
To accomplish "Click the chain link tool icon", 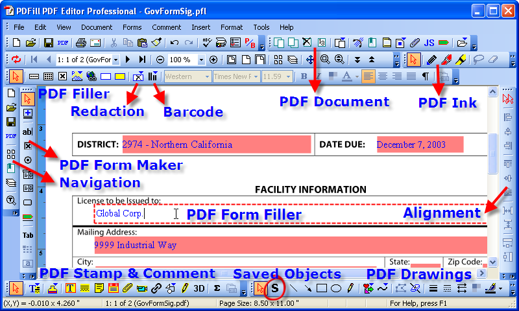I will coord(156,288).
